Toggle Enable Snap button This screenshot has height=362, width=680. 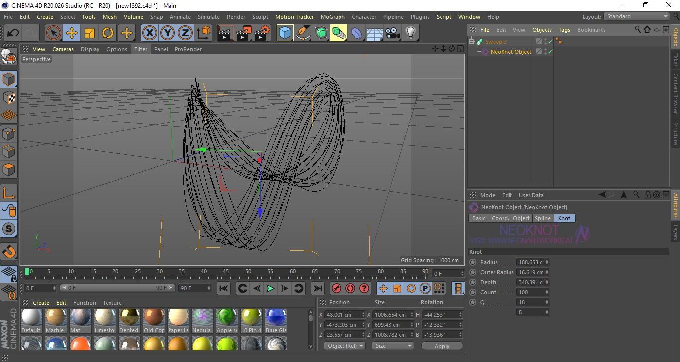coord(9,229)
